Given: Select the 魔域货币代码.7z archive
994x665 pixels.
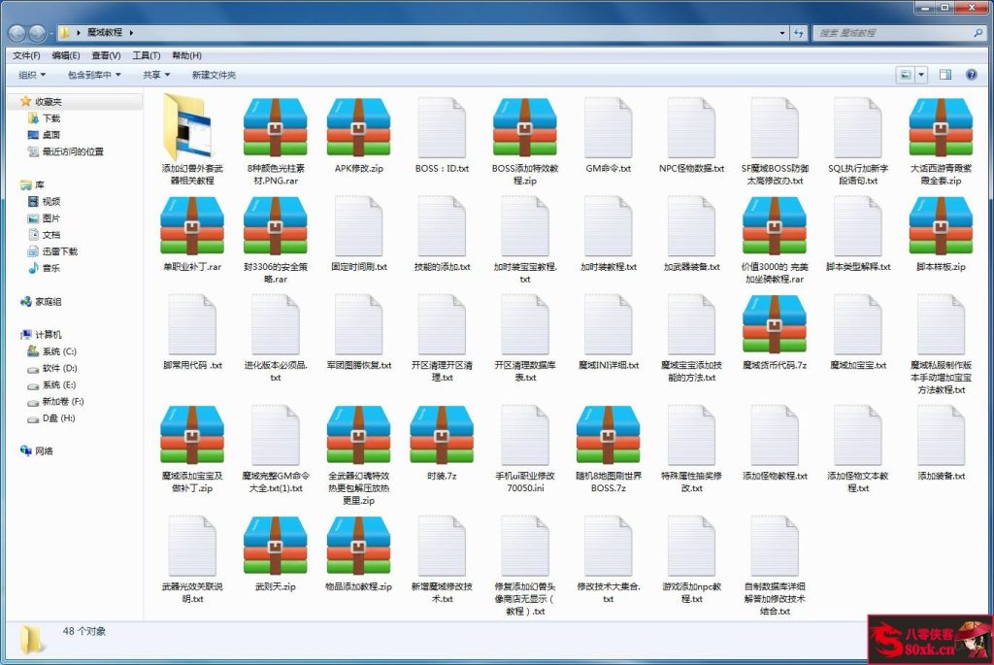Looking at the screenshot, I should coord(774,326).
